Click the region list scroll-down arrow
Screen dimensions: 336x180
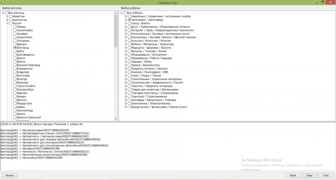[x=116, y=119]
